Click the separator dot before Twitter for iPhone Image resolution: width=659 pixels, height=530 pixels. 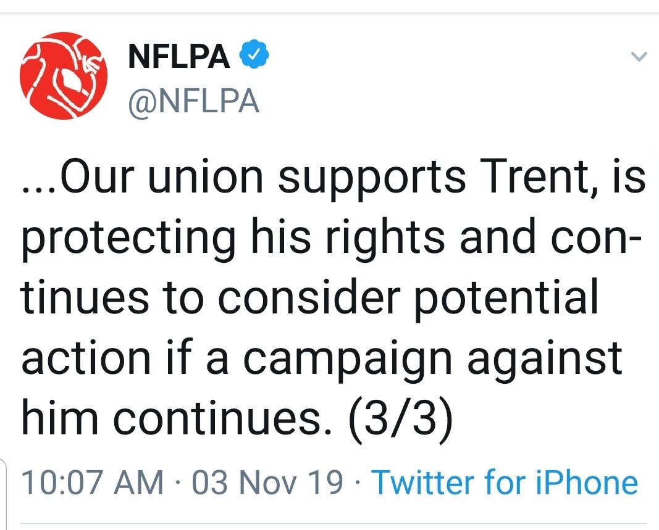357,482
